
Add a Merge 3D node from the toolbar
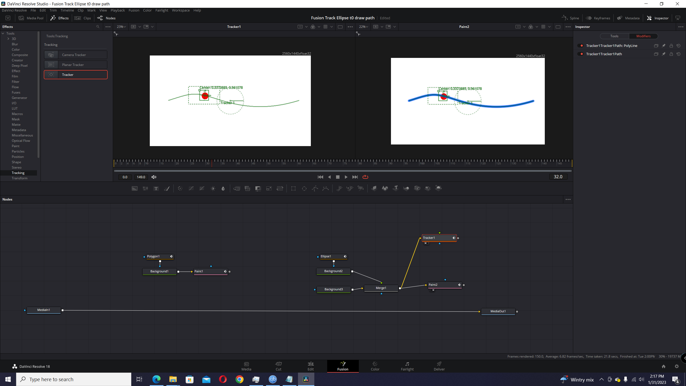(x=406, y=188)
